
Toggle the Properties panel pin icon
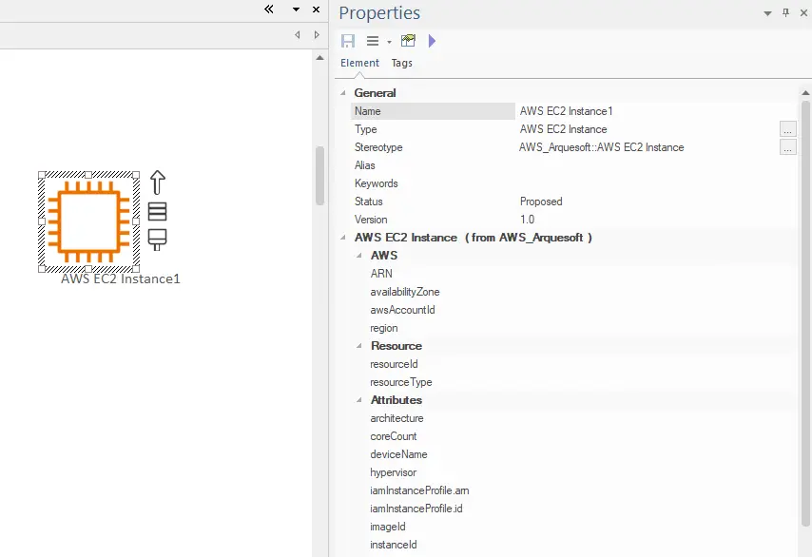click(x=785, y=12)
